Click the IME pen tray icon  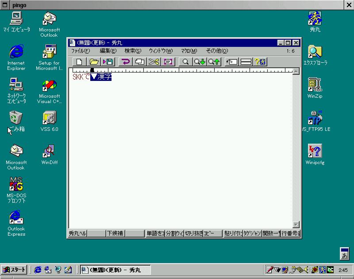[x=269, y=270]
